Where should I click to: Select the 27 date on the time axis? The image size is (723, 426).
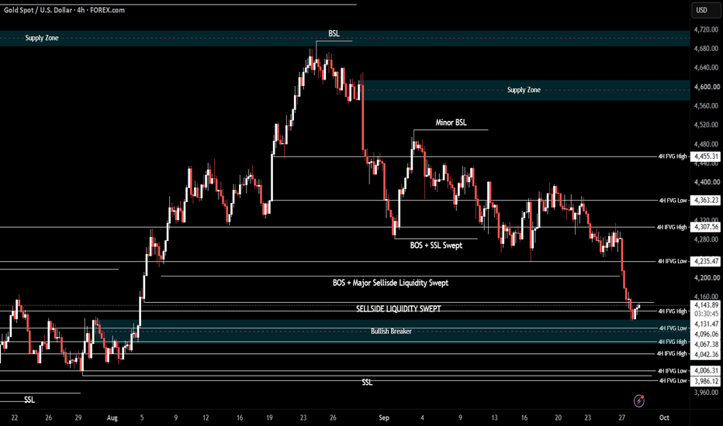(x=621, y=417)
